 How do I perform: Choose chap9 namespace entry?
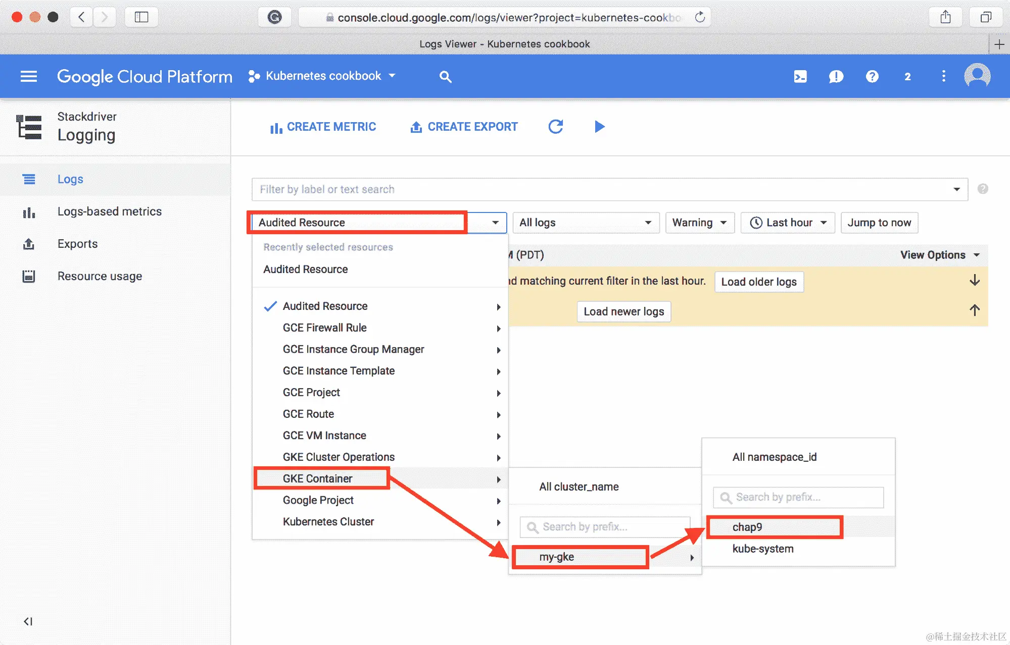point(747,527)
